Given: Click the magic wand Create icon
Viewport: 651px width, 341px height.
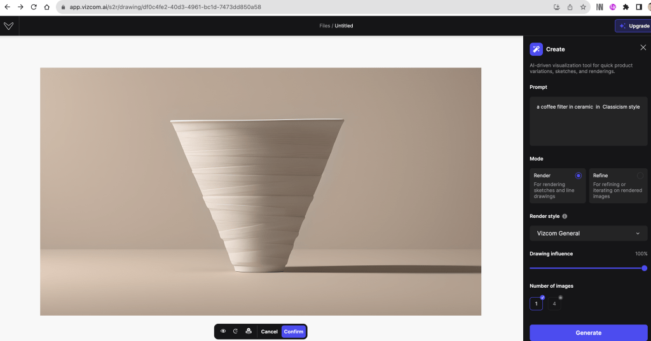Looking at the screenshot, I should pos(536,49).
